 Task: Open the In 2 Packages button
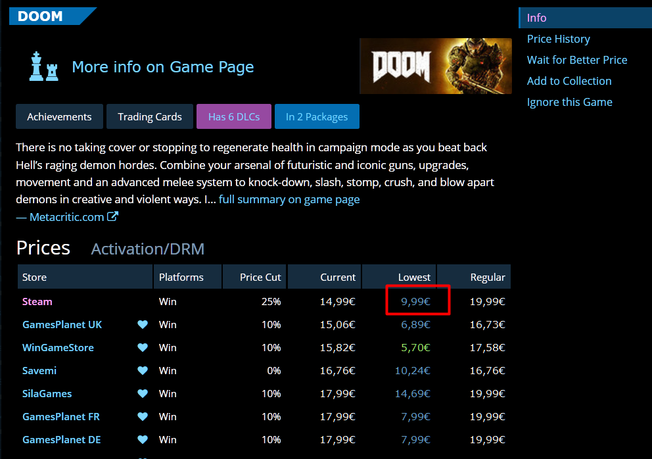point(317,116)
